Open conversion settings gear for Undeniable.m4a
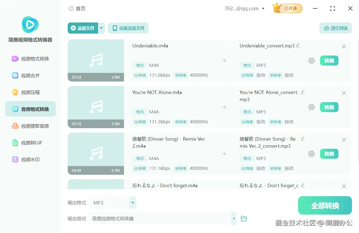The height and width of the screenshot is (233, 359). point(311,61)
